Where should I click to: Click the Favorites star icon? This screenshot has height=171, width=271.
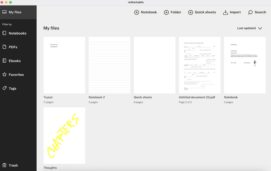click(x=4, y=75)
